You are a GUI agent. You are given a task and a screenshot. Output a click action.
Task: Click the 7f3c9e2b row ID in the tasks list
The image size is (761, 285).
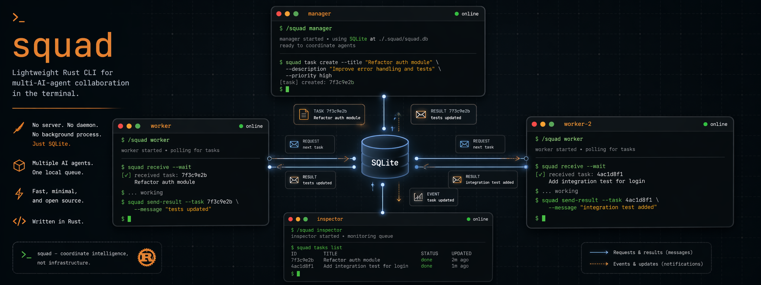coord(302,260)
